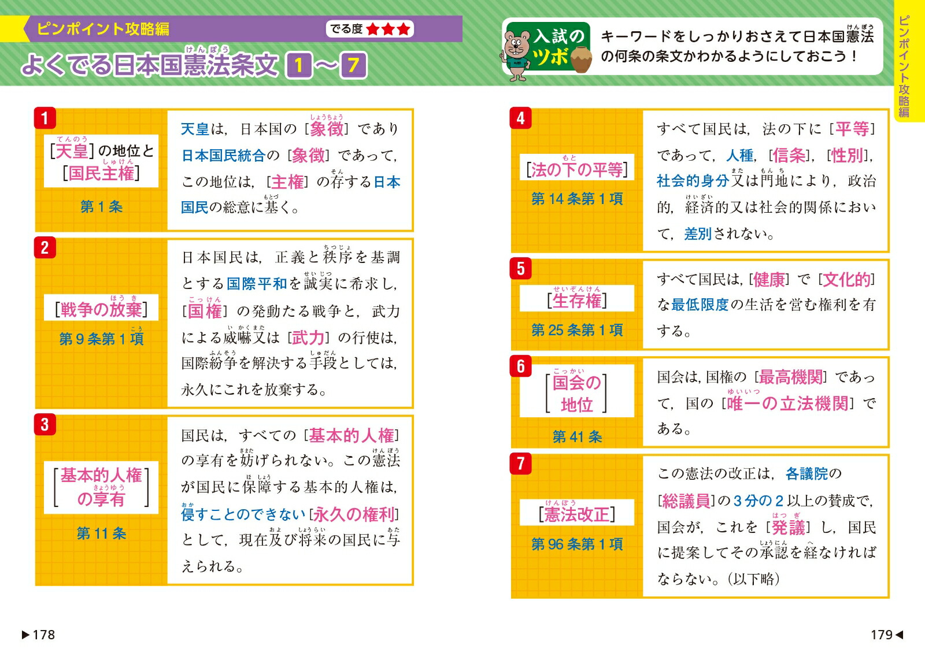Click the three red stars rating
The height and width of the screenshot is (652, 925).
[388, 29]
